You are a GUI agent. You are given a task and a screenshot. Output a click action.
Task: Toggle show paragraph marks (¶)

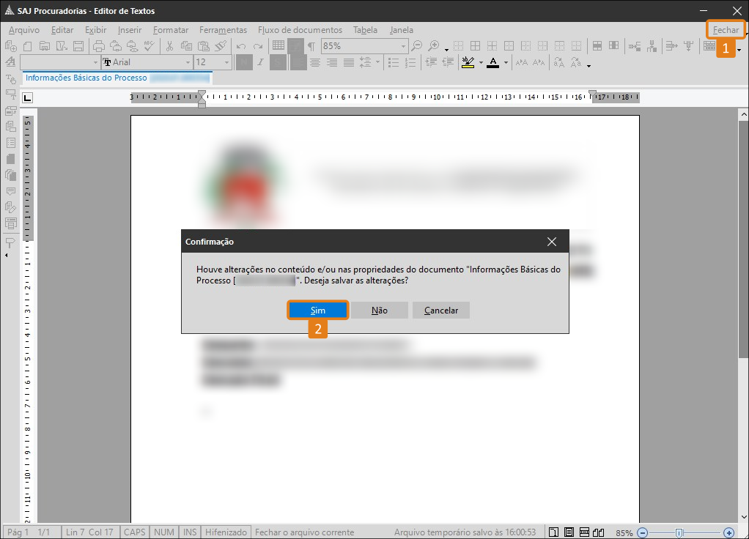[311, 46]
